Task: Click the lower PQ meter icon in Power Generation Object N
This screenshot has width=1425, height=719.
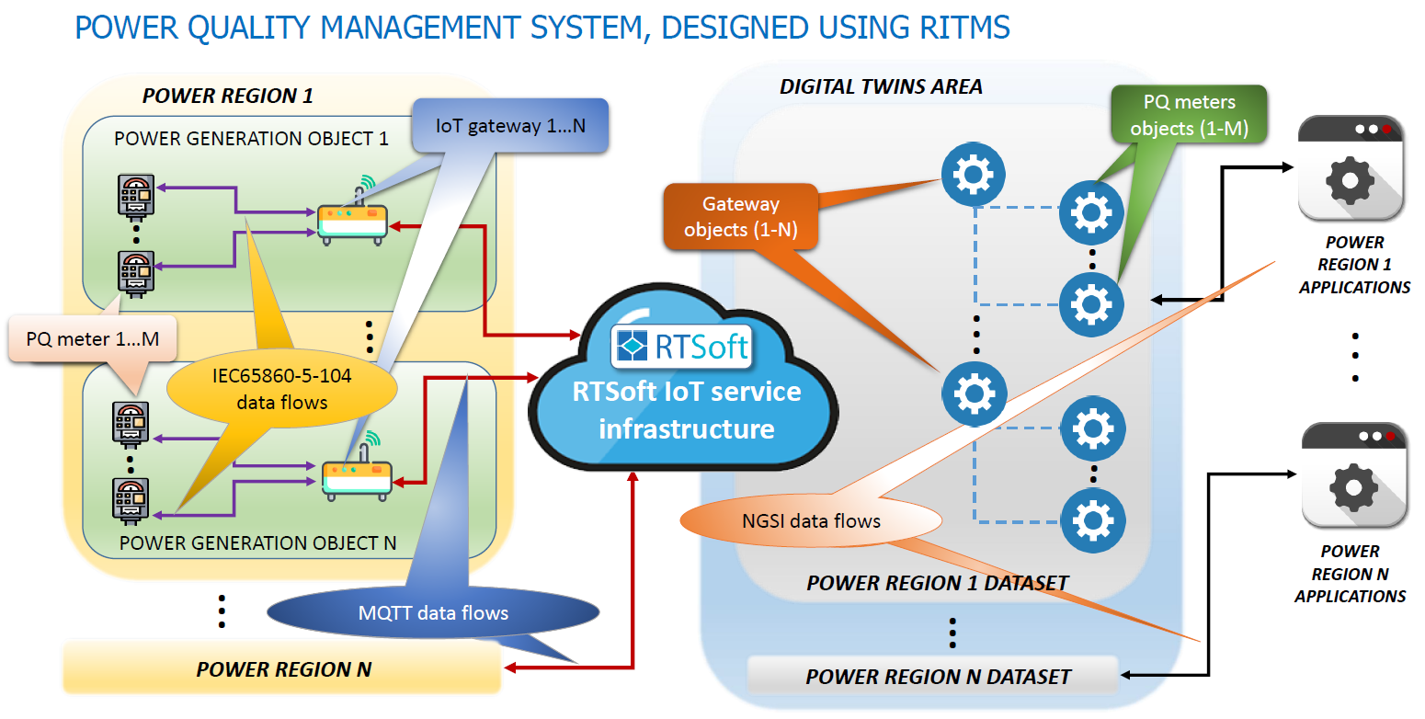Action: tap(130, 502)
